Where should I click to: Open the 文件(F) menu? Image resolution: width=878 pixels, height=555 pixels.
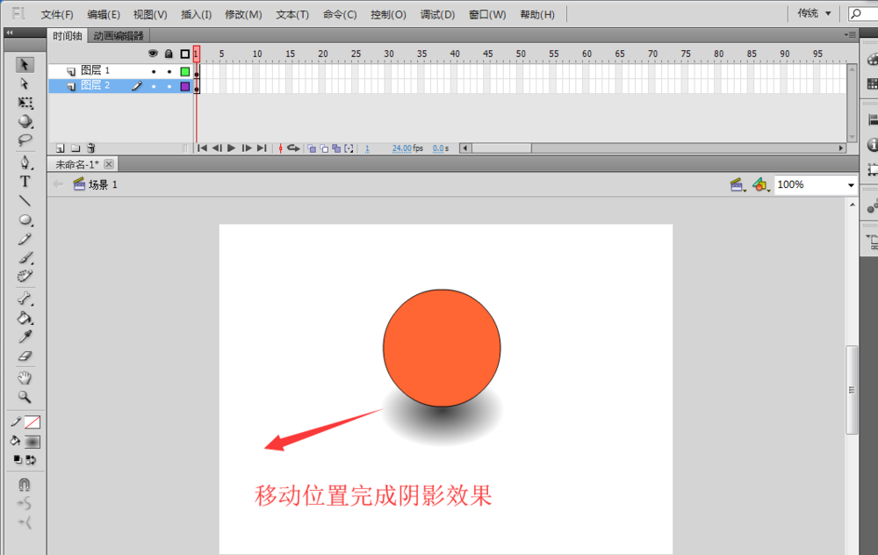(x=57, y=15)
